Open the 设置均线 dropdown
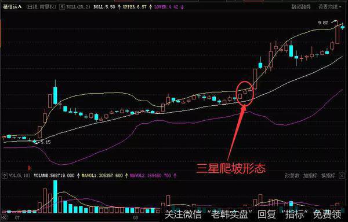This screenshot has width=348, height=222. coord(329,7)
